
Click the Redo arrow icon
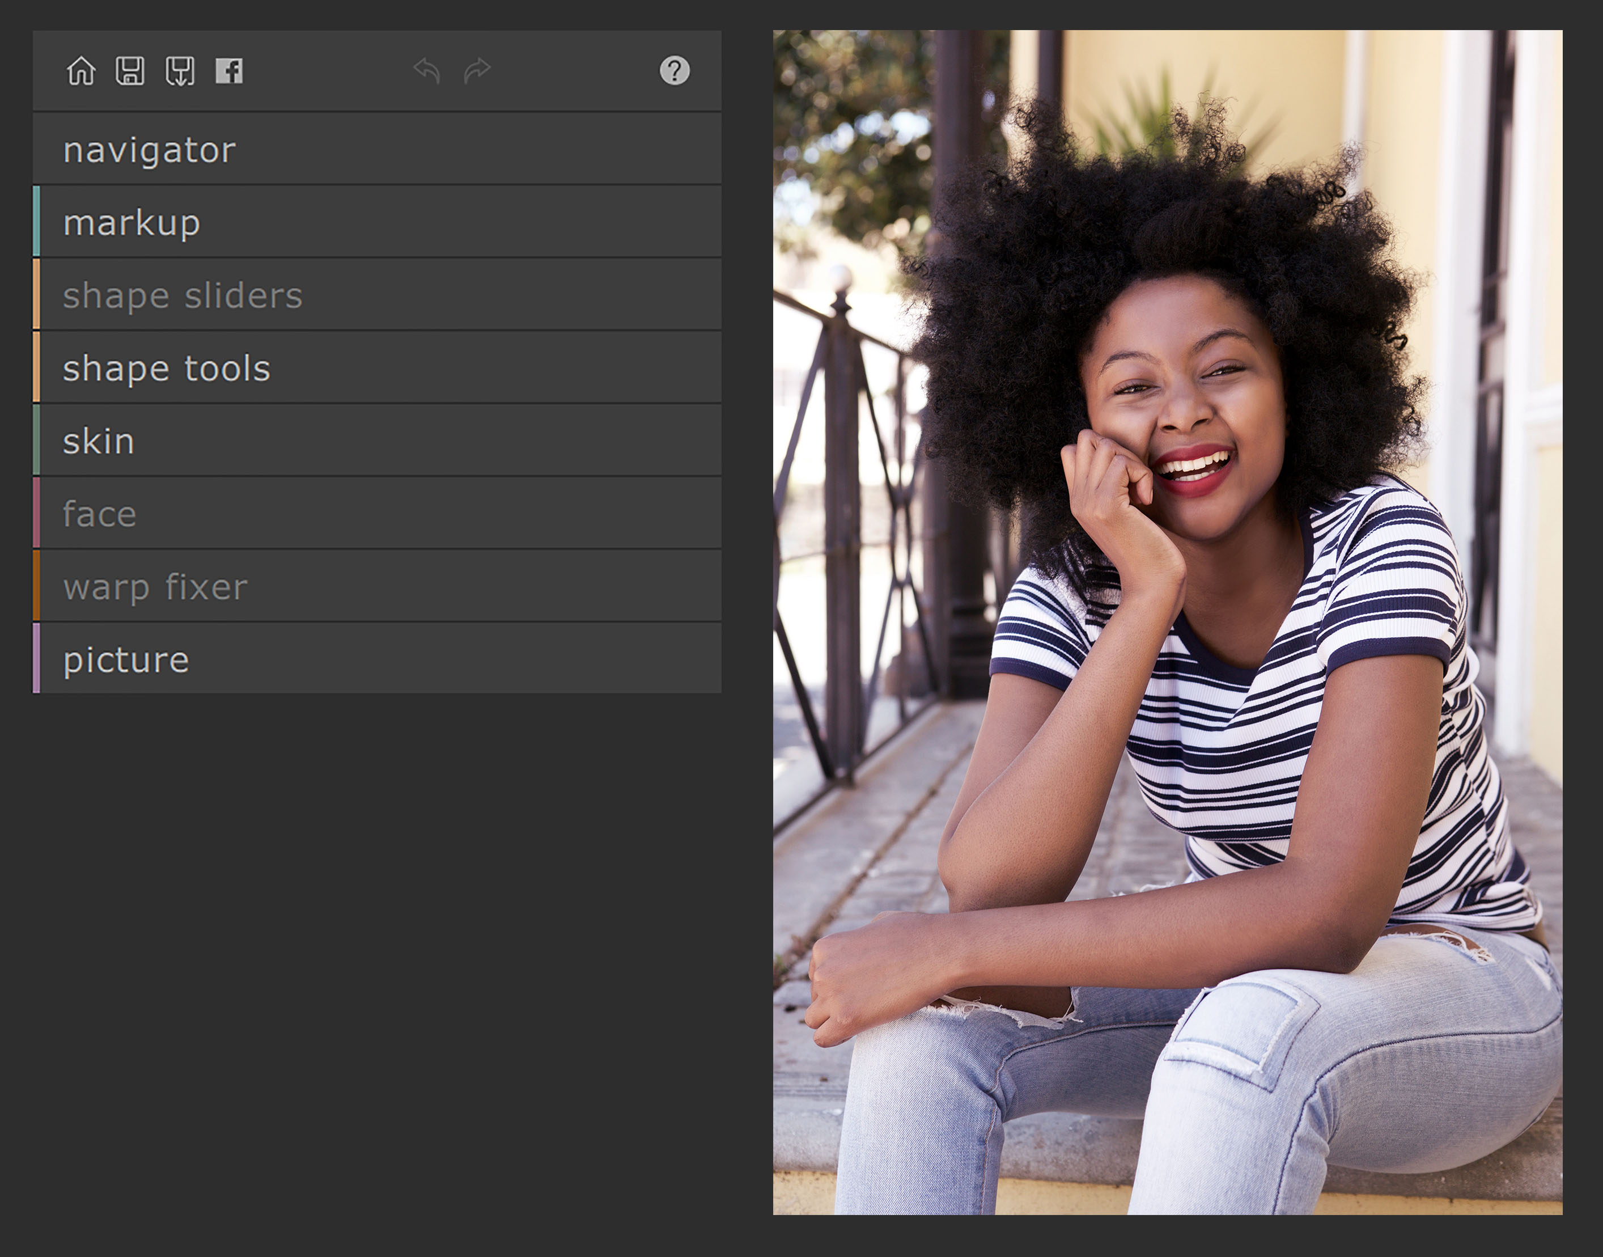[x=477, y=71]
